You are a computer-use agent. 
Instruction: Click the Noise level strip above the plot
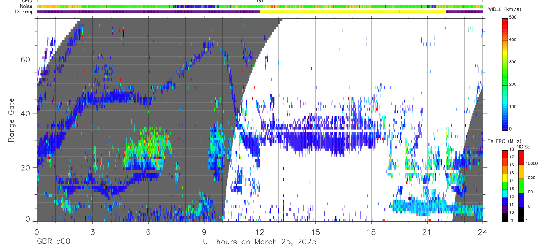click(260, 6)
